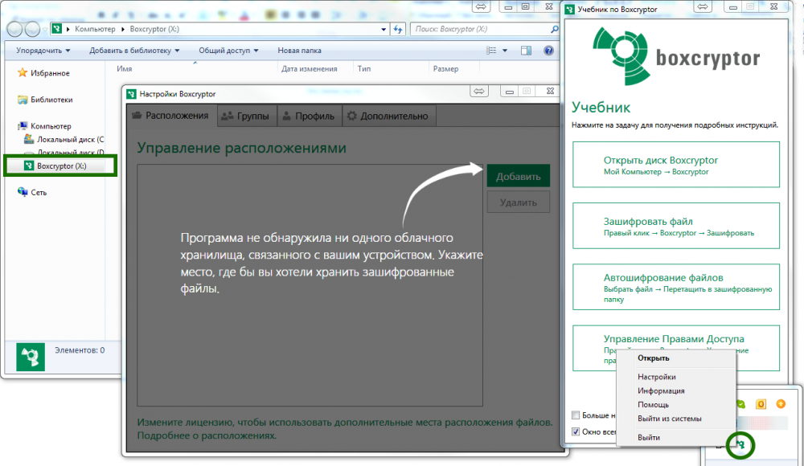Select 'Избранное' in navigation pane
Screen dimensions: 804x466
click(x=50, y=73)
